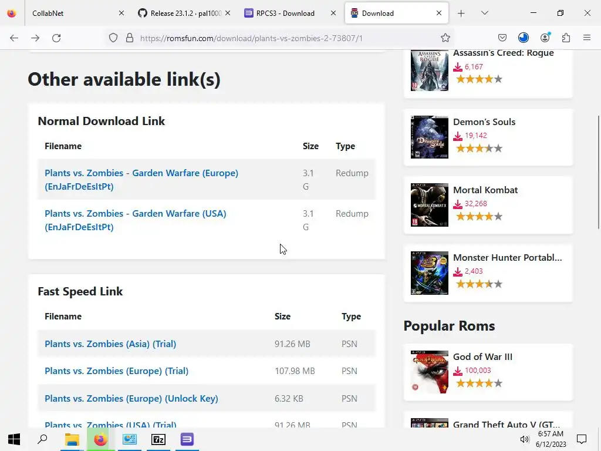
Task: Open File Explorer from taskbar
Action: 72,439
